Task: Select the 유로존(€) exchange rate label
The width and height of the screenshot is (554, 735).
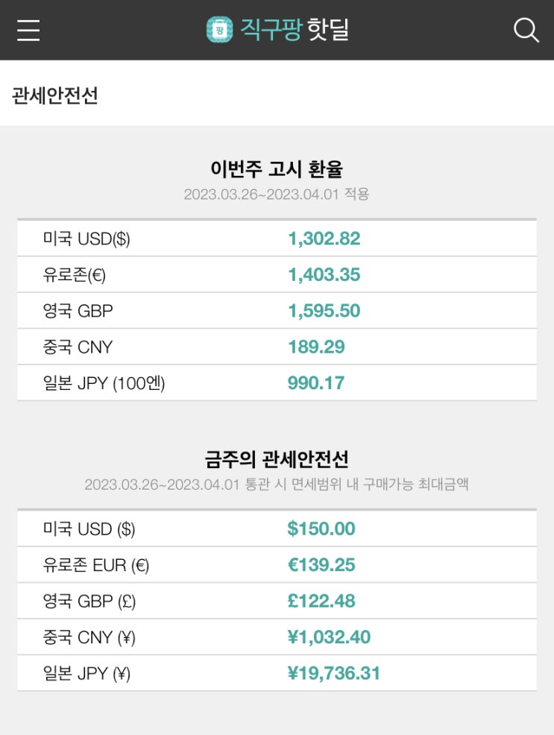Action: pyautogui.click(x=75, y=275)
